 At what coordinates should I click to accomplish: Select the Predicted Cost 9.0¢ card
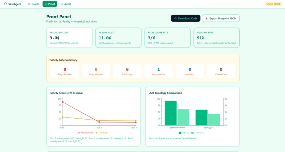tap(69, 38)
